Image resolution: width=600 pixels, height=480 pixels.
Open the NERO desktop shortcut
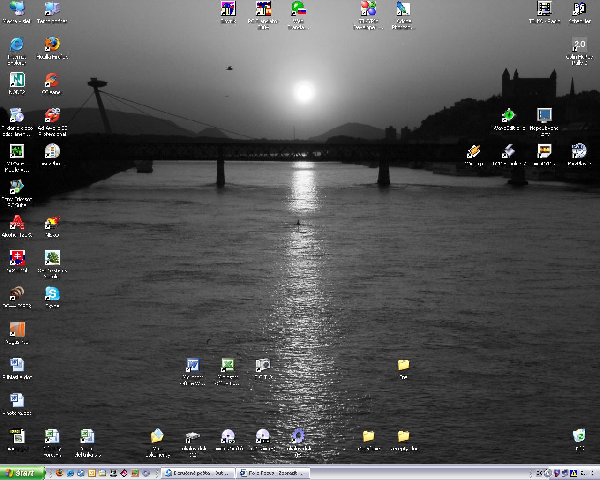click(52, 223)
